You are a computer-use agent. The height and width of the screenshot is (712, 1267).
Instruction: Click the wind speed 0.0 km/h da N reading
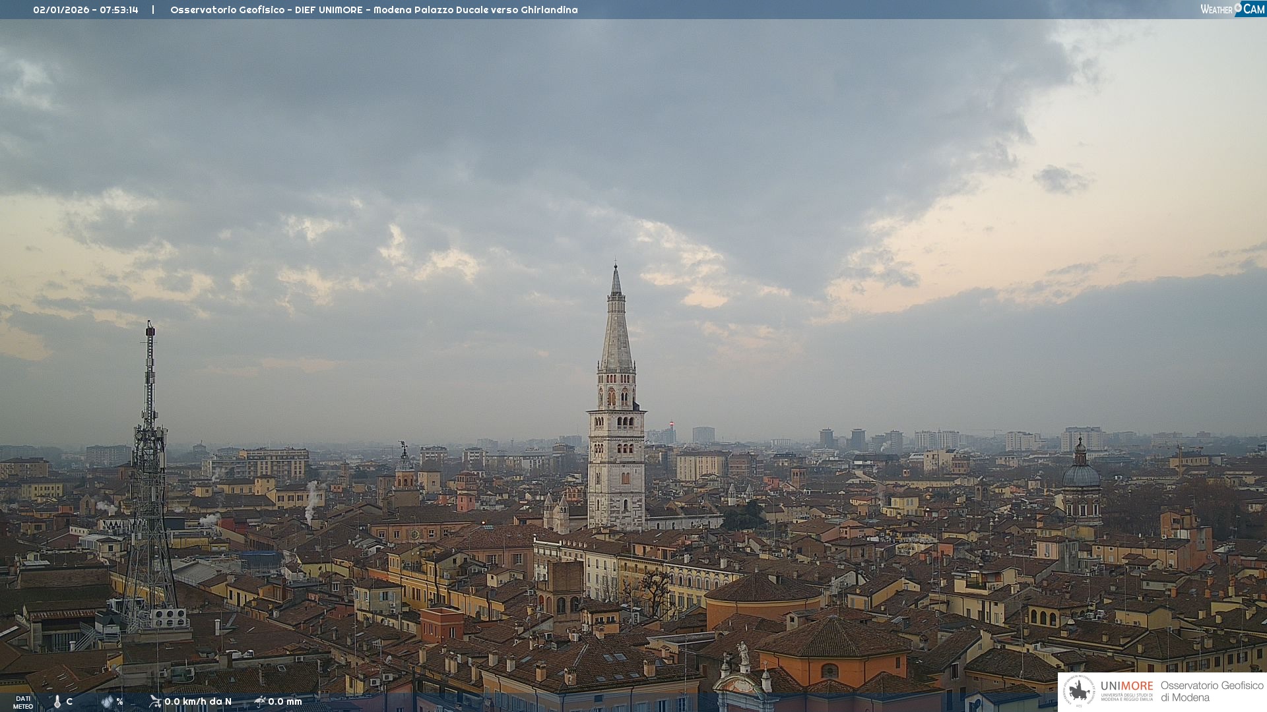(198, 701)
